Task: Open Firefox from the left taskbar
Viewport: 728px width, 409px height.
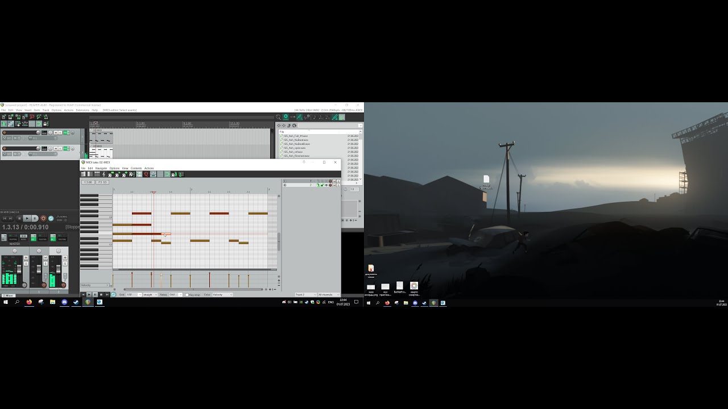Action: coord(29,302)
